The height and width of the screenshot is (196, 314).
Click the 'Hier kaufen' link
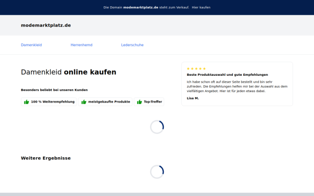[201, 7]
